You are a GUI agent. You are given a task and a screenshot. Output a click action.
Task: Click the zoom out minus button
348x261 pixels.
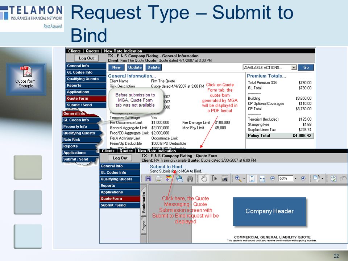pos(273,178)
